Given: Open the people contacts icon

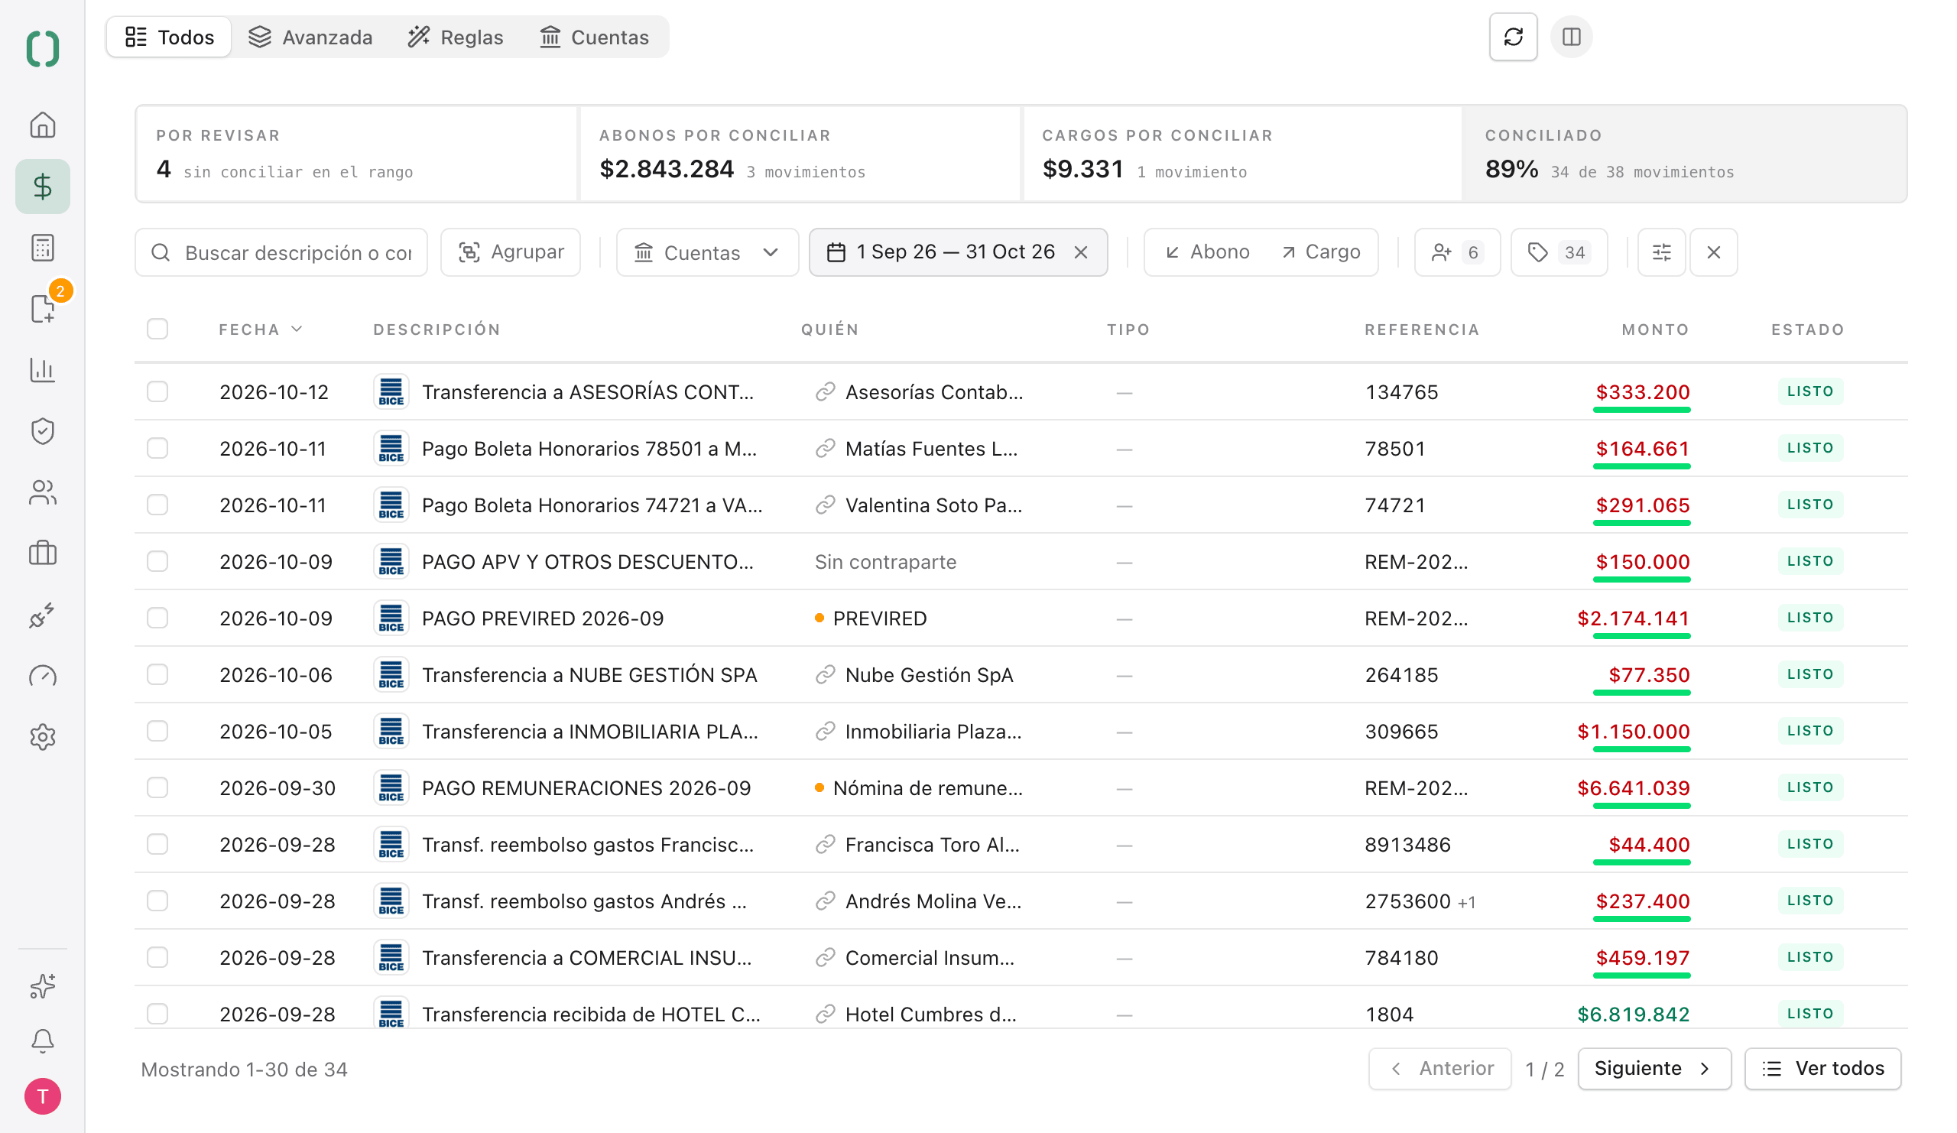Looking at the screenshot, I should coord(43,492).
